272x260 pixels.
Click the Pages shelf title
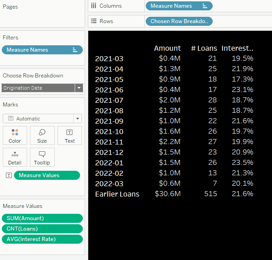point(10,7)
